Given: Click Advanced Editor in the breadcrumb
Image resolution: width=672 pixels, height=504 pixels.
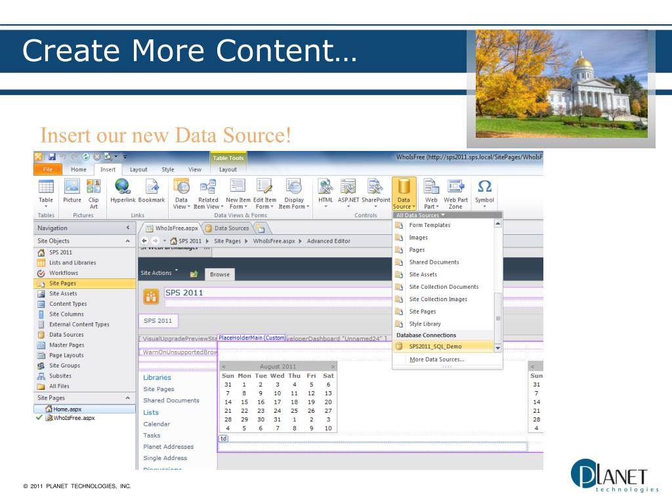Looking at the screenshot, I should [x=329, y=241].
